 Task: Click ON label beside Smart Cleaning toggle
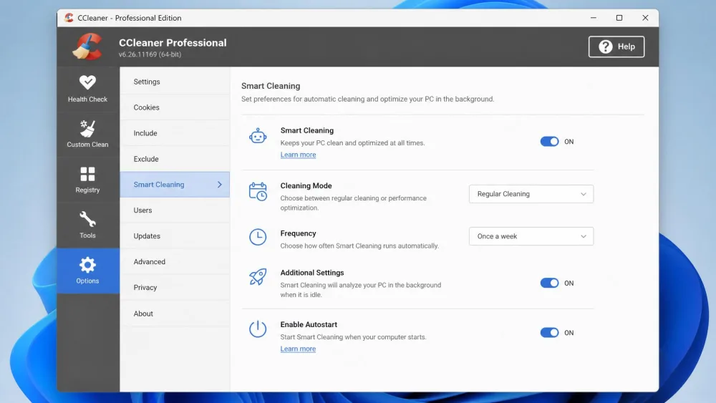(x=569, y=142)
